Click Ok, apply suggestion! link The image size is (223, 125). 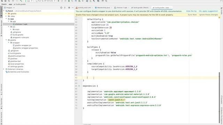coord(208,11)
